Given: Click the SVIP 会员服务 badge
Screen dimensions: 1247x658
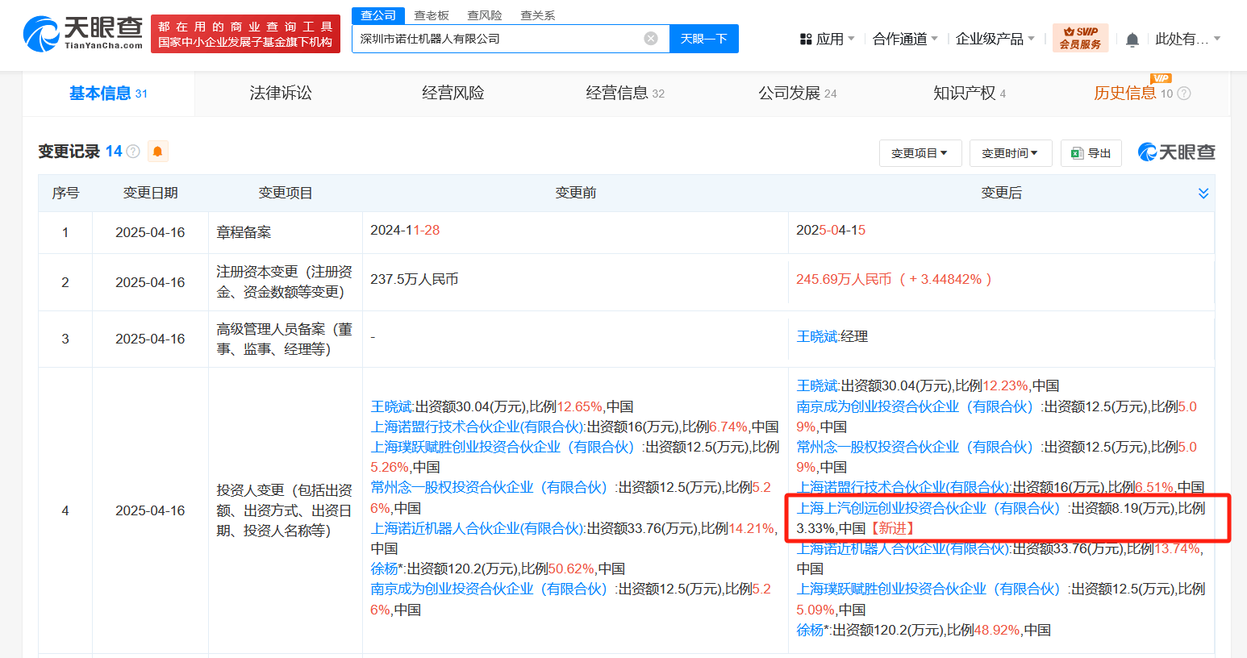Looking at the screenshot, I should click(x=1081, y=38).
